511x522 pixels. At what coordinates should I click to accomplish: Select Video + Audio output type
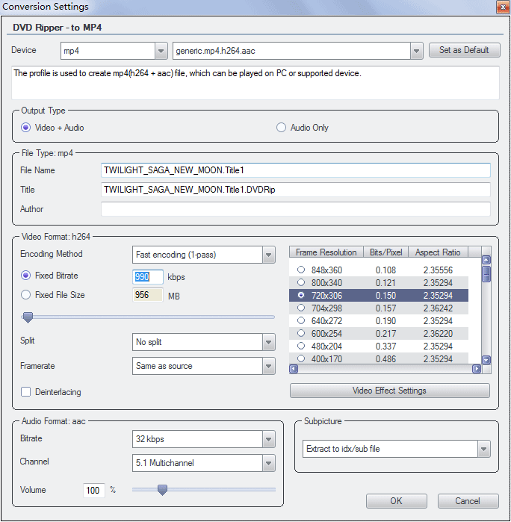pos(25,128)
